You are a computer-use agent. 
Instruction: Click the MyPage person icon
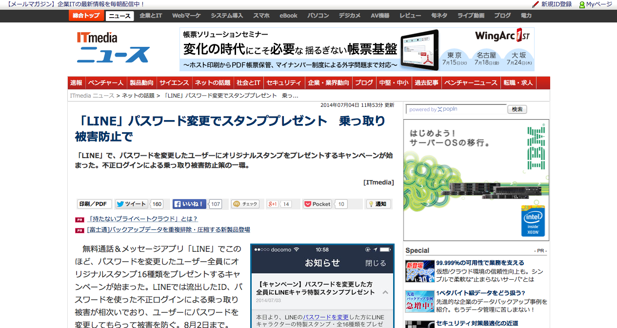pos(582,4)
